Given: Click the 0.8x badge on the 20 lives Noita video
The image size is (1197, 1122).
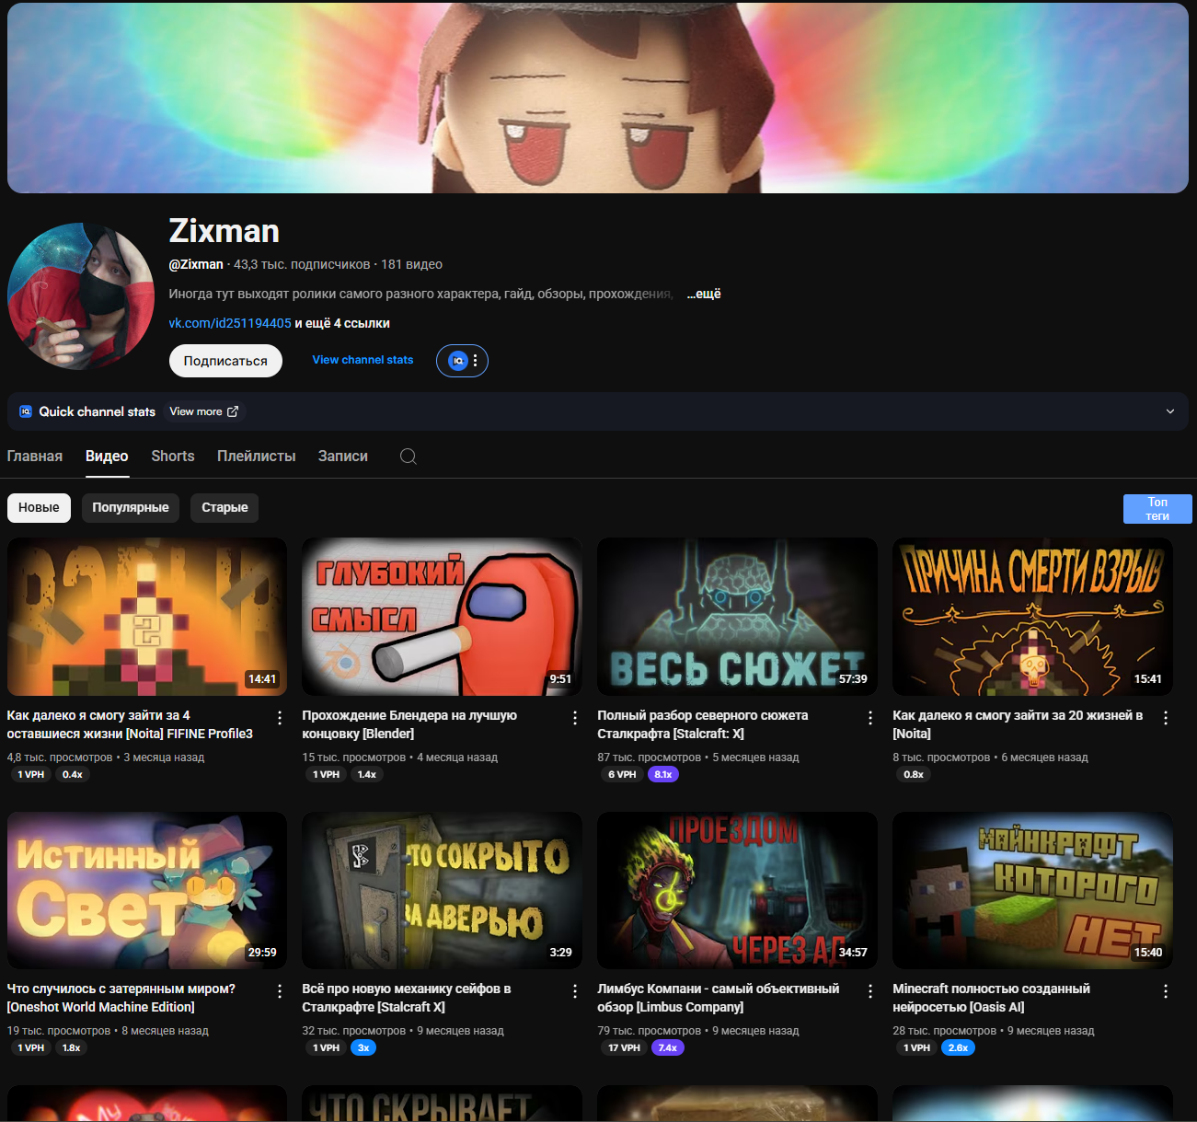Looking at the screenshot, I should click(x=914, y=775).
